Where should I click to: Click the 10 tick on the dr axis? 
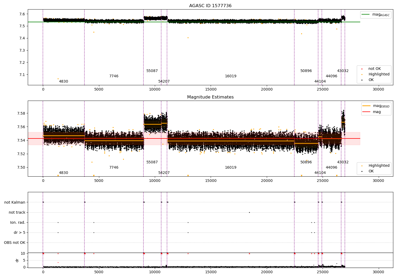pos(23,254)
